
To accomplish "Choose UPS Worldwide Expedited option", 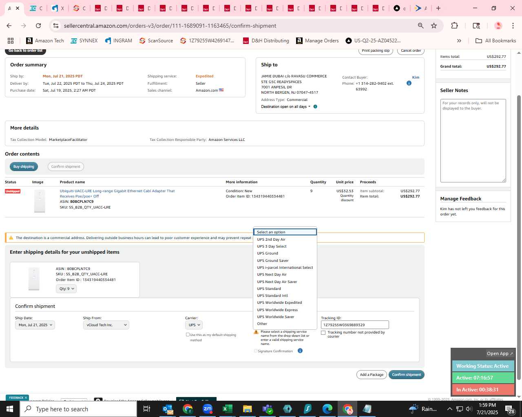I will point(285,303).
